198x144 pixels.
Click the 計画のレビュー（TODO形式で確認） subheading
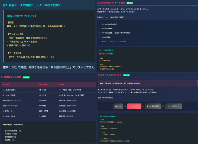[x=111, y=17]
